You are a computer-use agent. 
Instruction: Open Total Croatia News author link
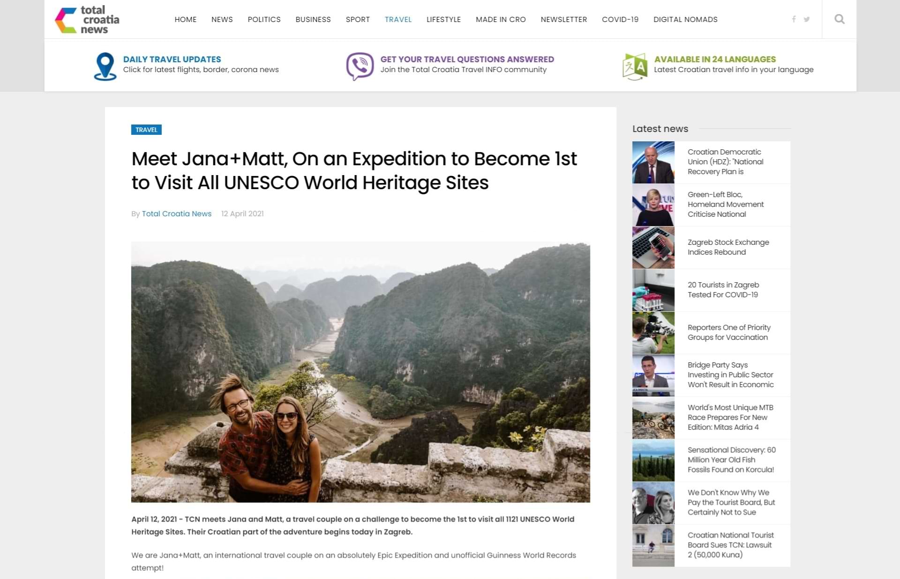click(176, 213)
